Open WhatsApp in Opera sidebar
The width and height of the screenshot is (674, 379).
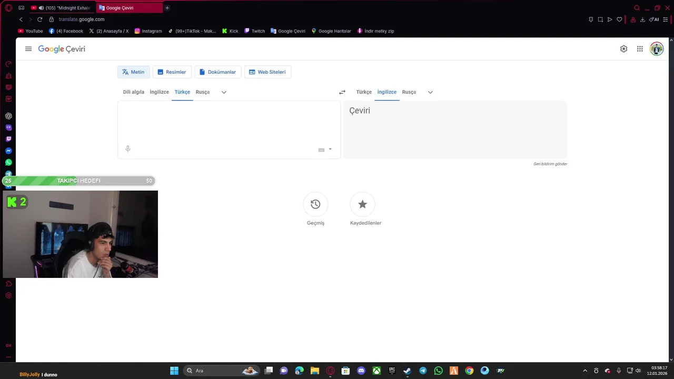pos(8,163)
